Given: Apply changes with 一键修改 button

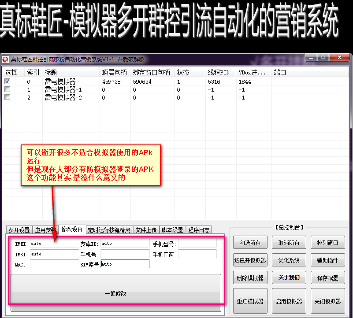Looking at the screenshot, I should [x=116, y=293].
